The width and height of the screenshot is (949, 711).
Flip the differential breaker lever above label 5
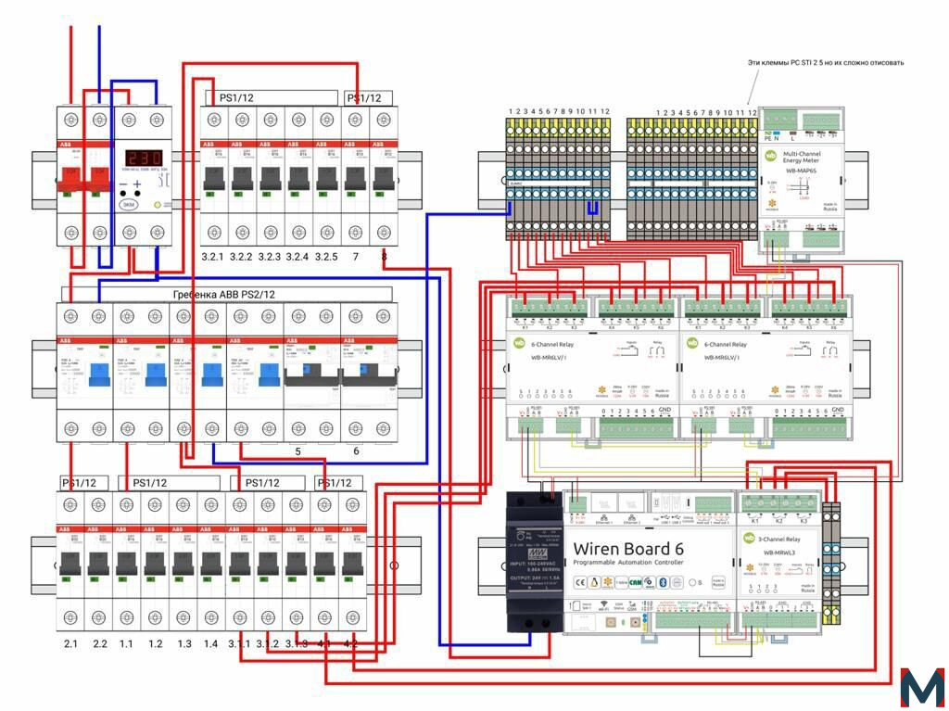(312, 375)
